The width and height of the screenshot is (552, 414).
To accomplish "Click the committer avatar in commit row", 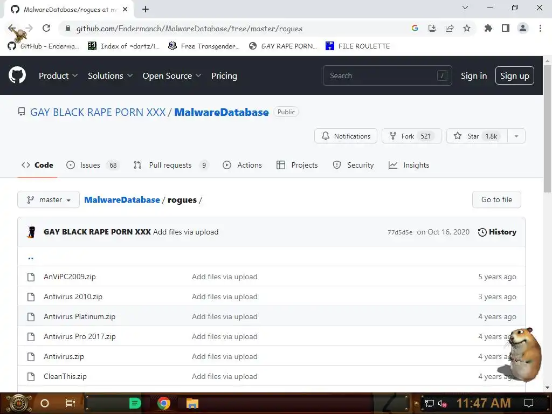I will tap(32, 232).
